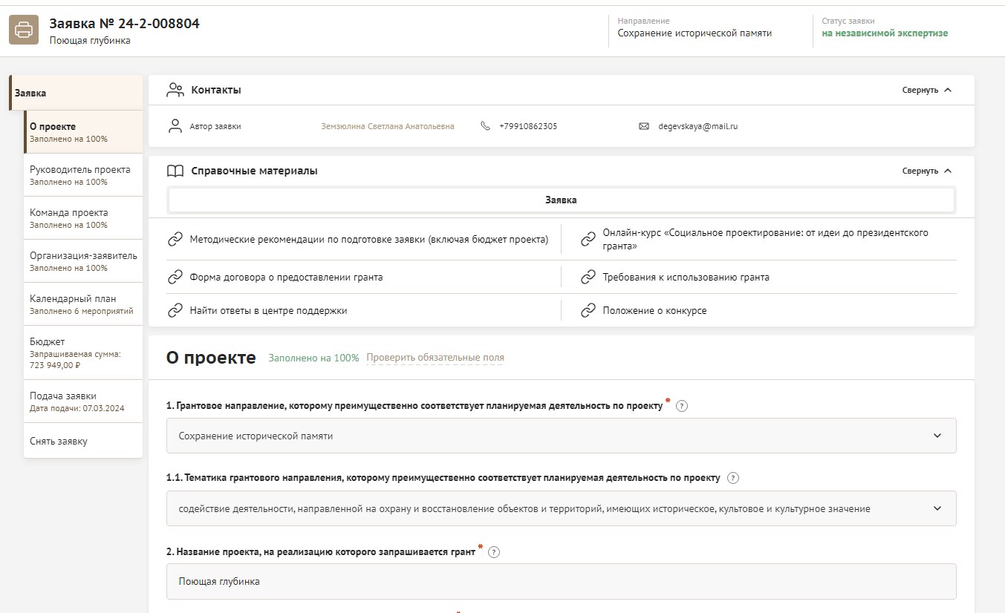Open the Руководитель проекта section
1005x613 pixels.
[83, 175]
